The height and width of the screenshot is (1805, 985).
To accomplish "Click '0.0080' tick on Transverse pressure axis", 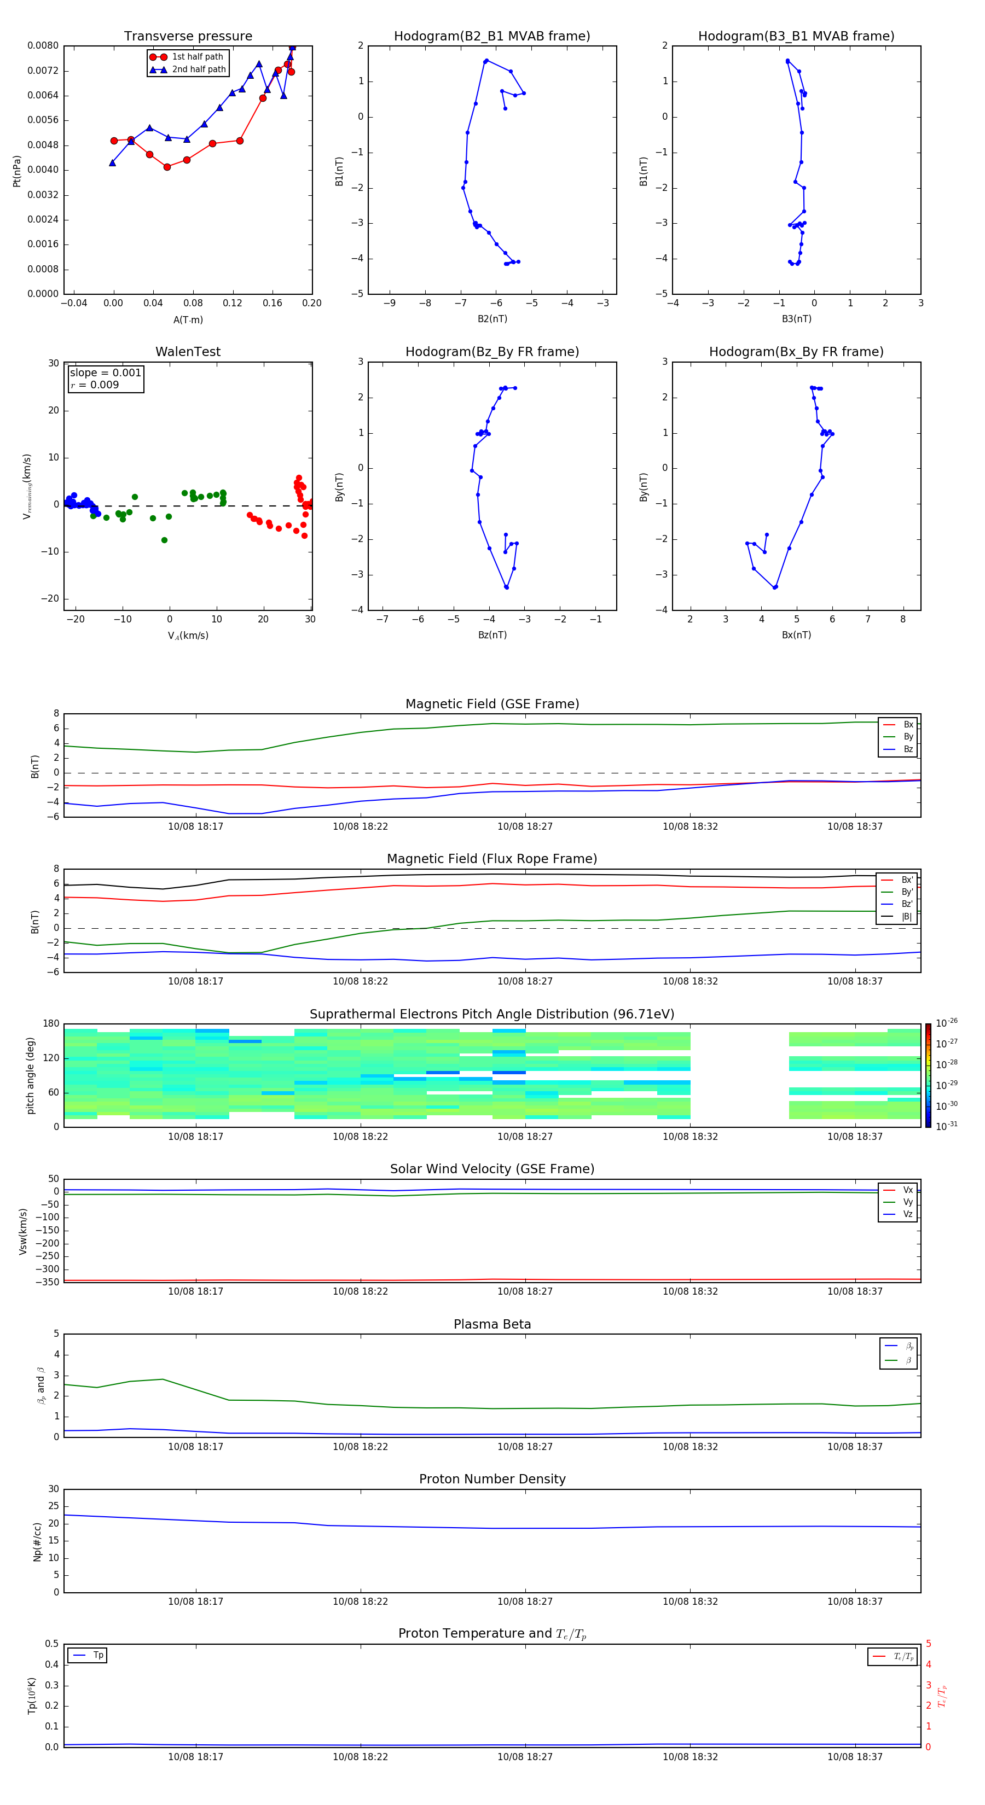I will [x=43, y=45].
